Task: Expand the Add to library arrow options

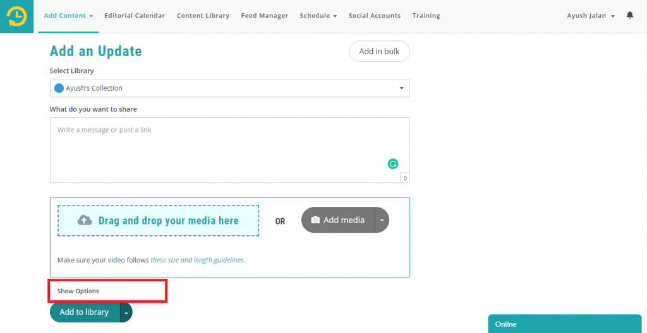Action: (126, 312)
